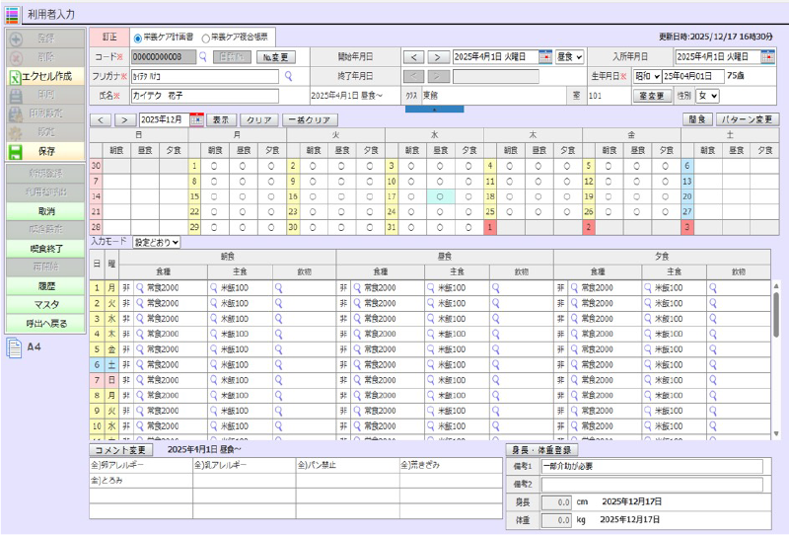Open the 性別 dropdown showing 女
The height and width of the screenshot is (535, 789).
[x=707, y=96]
